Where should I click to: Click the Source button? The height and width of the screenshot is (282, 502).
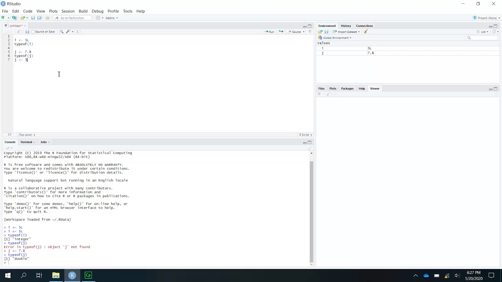(294, 32)
